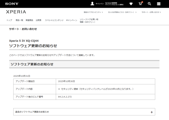Click the サポート・お問い合わせ breadcrumb heading

pyautogui.click(x=23, y=29)
